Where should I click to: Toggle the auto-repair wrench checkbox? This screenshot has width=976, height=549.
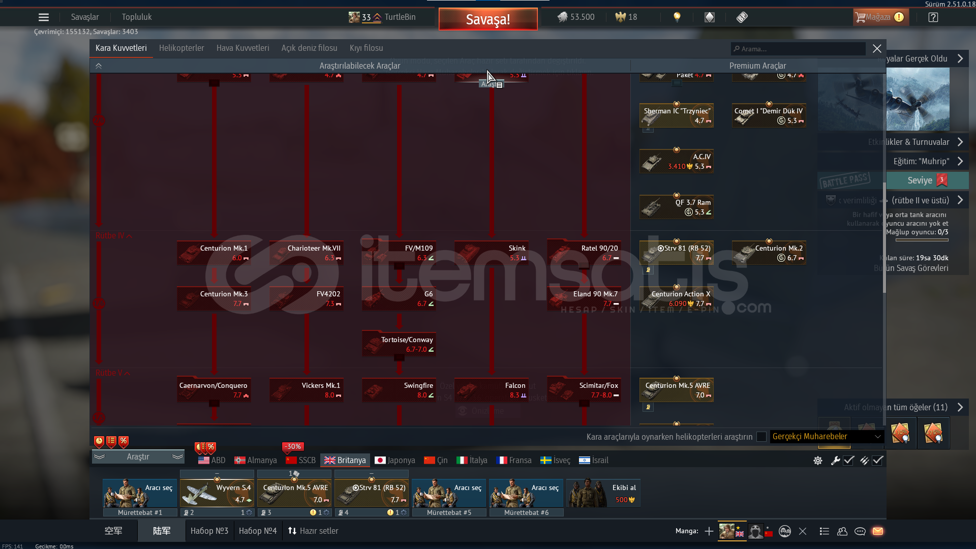coord(848,461)
